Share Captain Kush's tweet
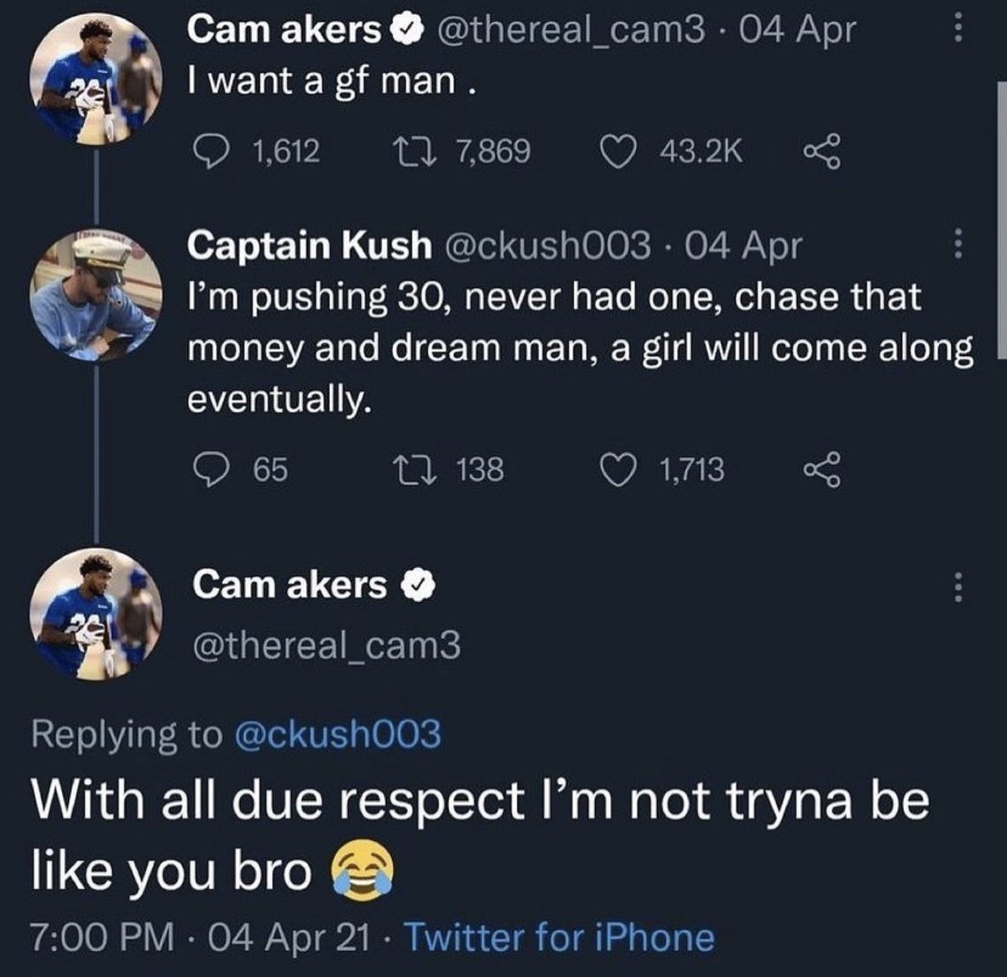1007x977 pixels. coord(820,469)
